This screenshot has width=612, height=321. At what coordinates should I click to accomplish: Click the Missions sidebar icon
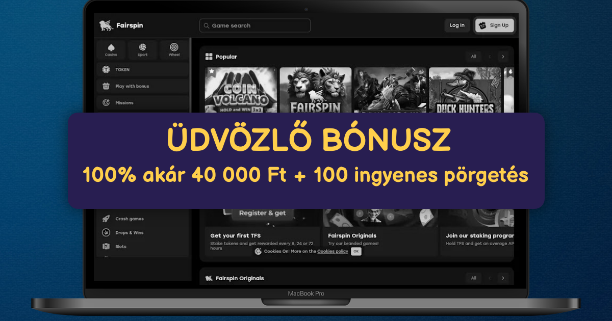coord(106,102)
